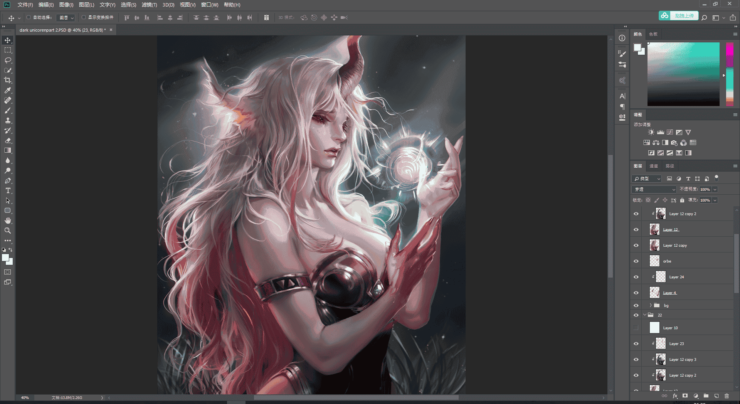Select the Gradient tool
Screen dimensions: 740x404
click(8, 150)
